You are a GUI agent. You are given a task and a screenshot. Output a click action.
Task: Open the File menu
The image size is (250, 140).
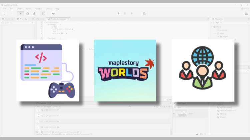pos(5,9)
